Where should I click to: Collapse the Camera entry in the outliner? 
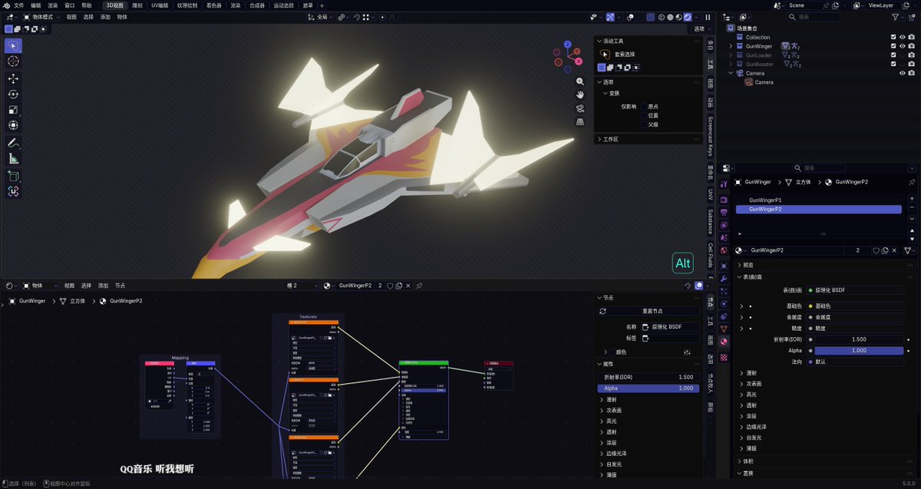pos(729,72)
